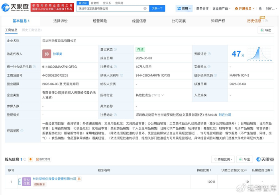
Task: Click the shareholder alert bell icon
Action: click(30, 159)
